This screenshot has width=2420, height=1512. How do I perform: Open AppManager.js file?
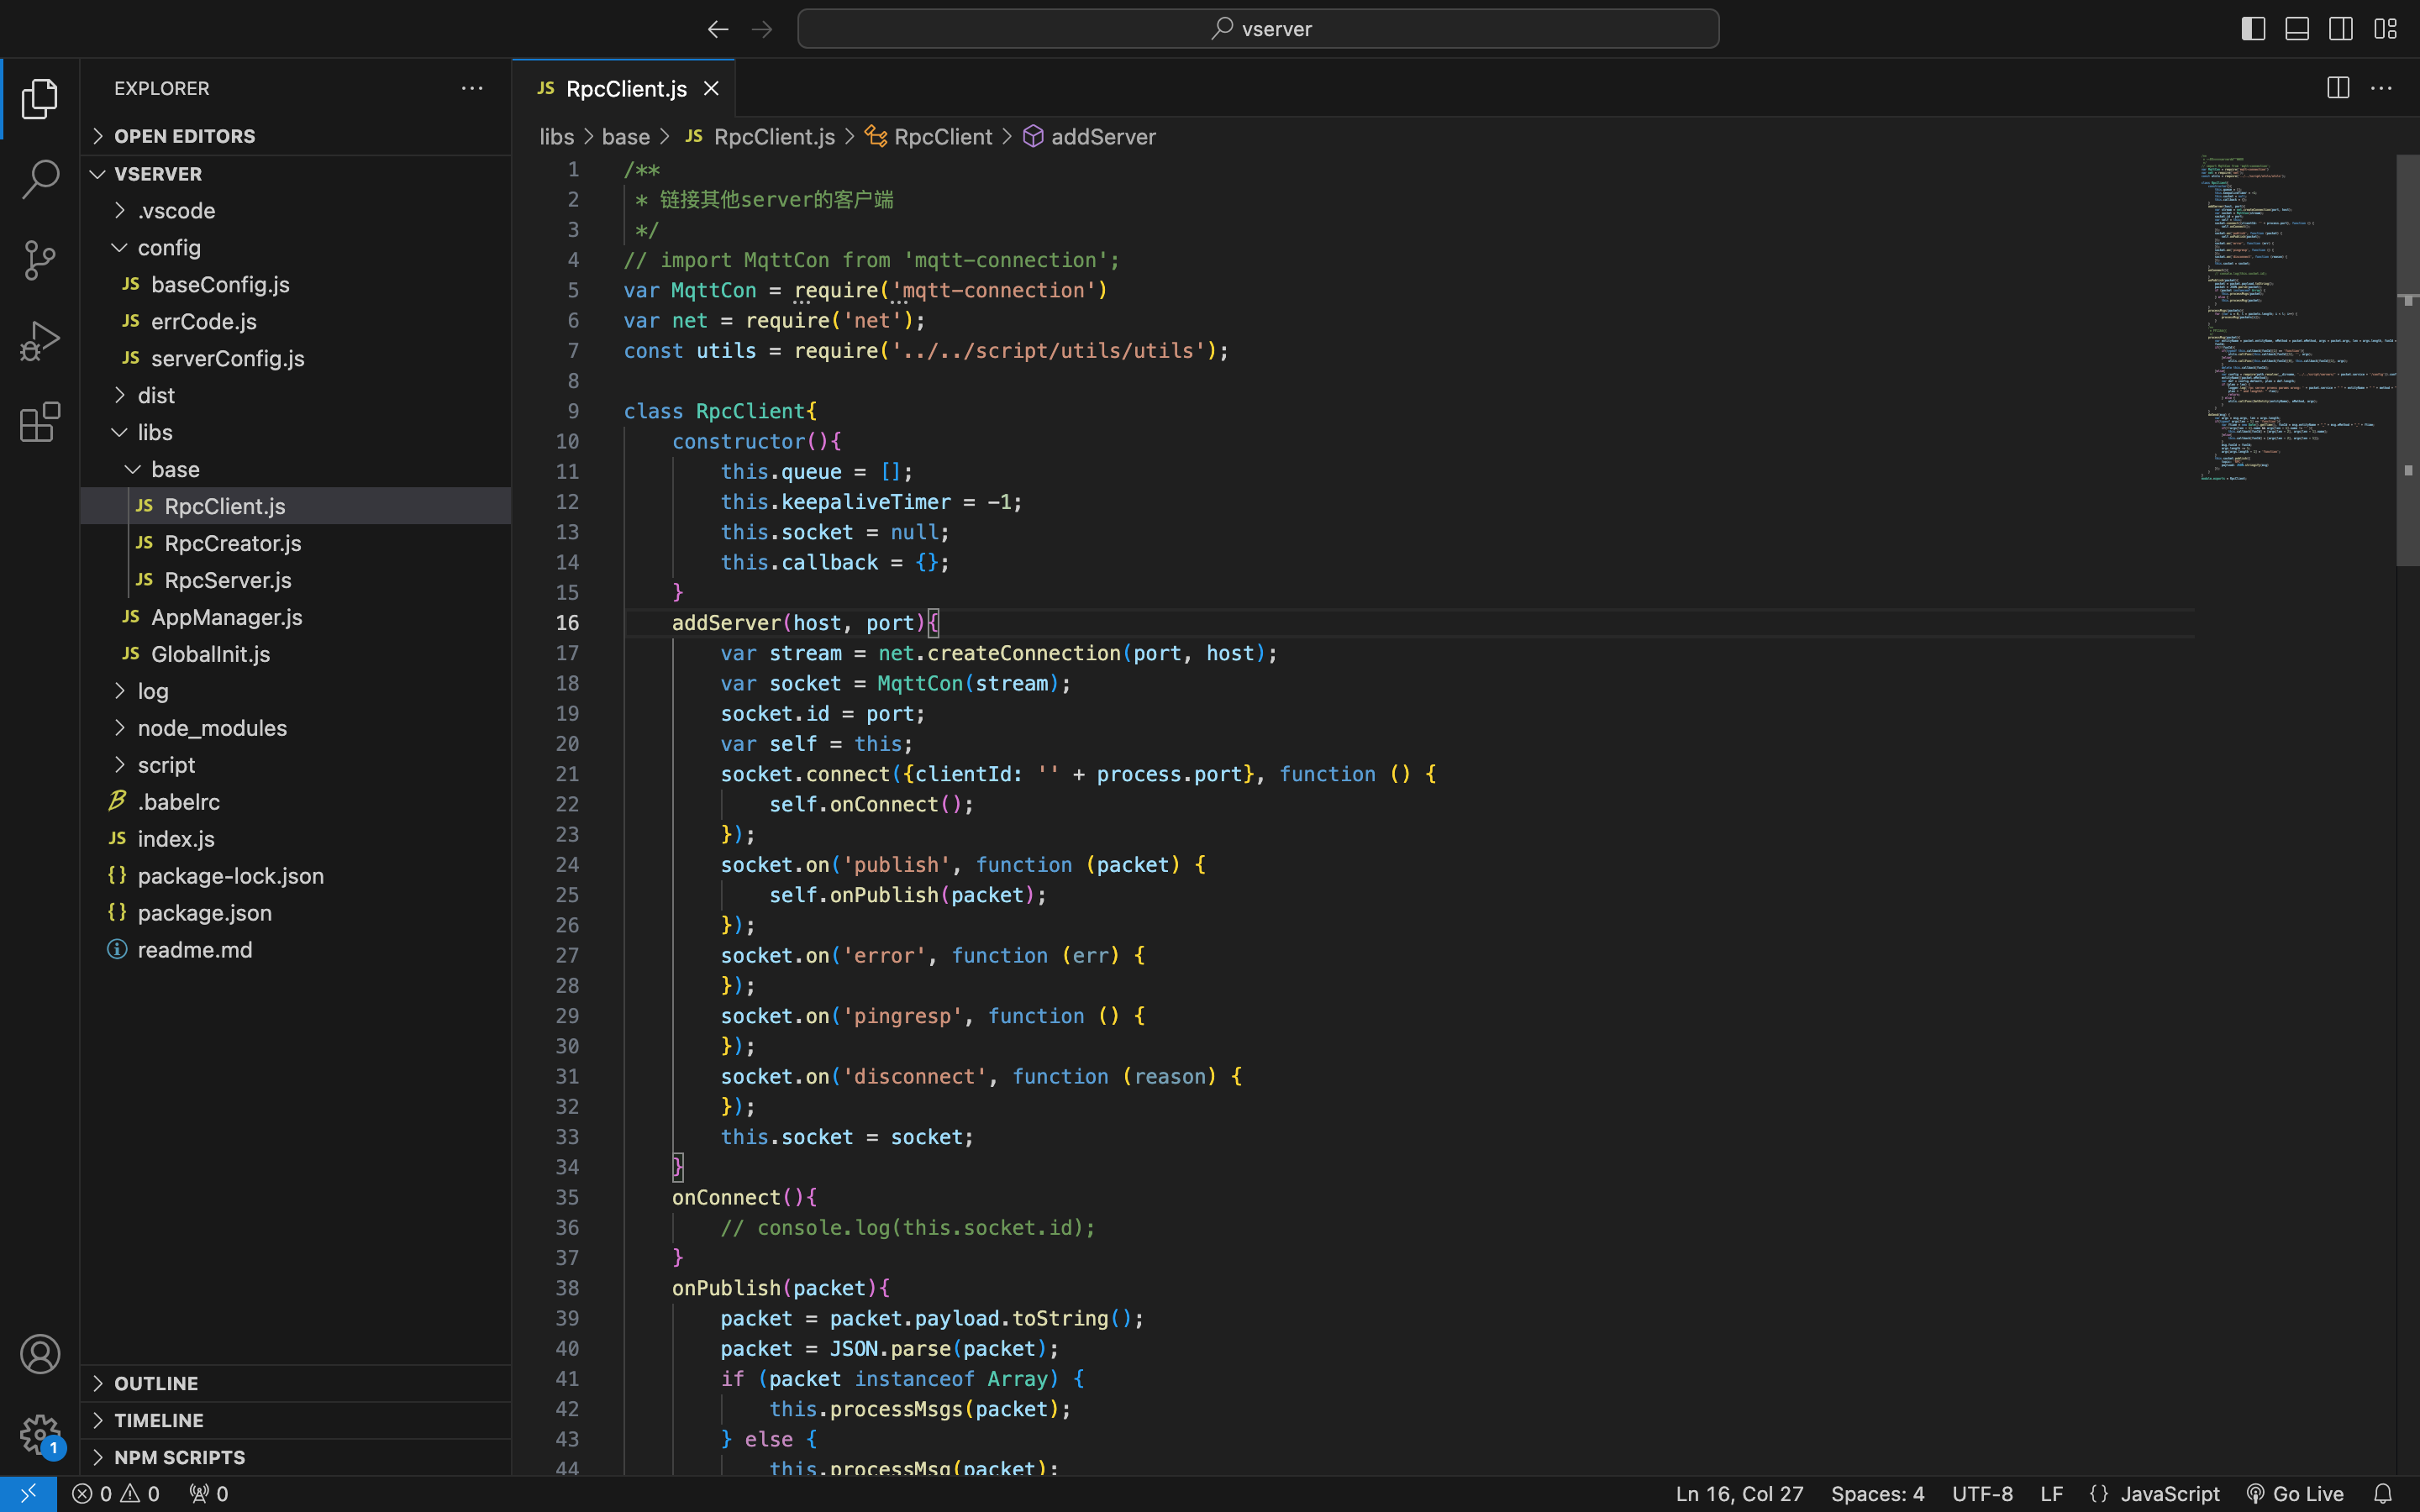(x=296, y=618)
